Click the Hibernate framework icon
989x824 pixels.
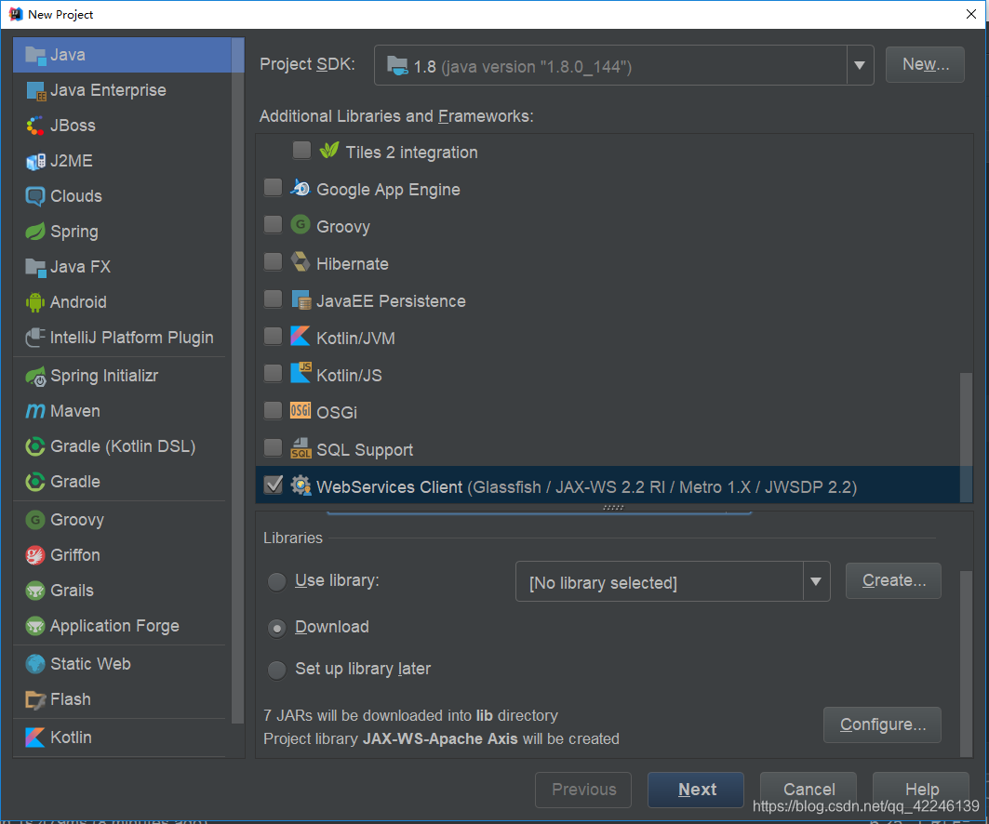tap(301, 262)
